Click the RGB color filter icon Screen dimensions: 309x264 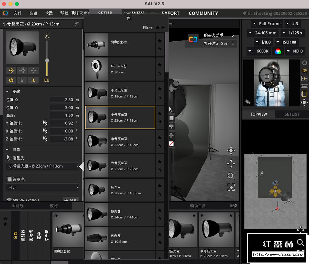278,51
